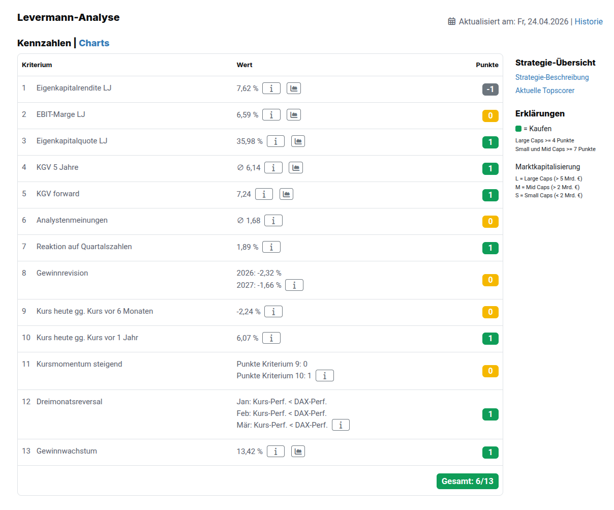Open the Historie link
The height and width of the screenshot is (510, 614).
click(589, 21)
